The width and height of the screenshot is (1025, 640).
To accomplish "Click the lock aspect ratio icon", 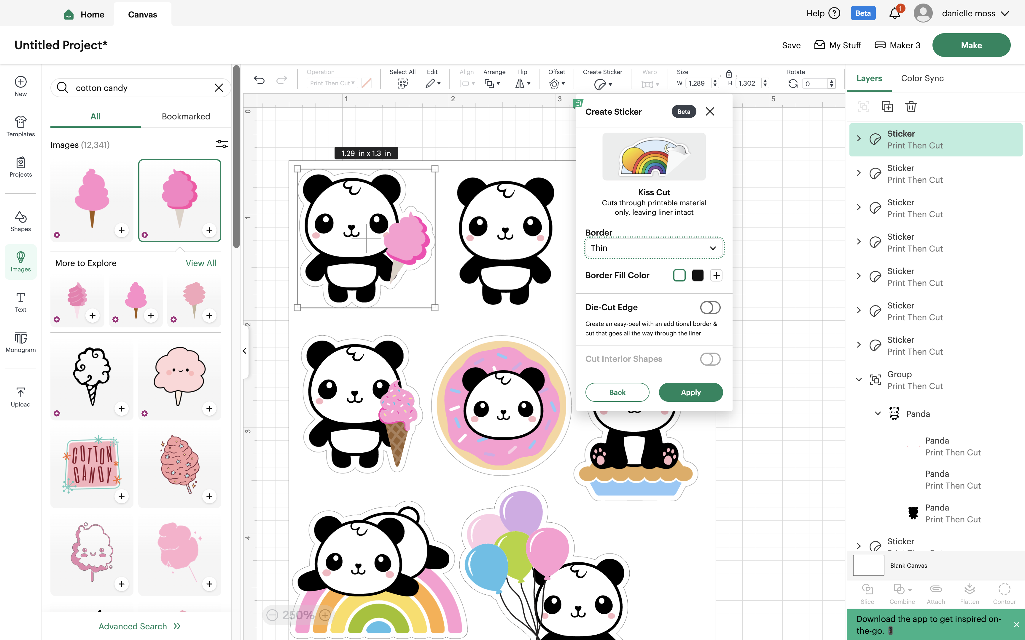I will coord(729,74).
